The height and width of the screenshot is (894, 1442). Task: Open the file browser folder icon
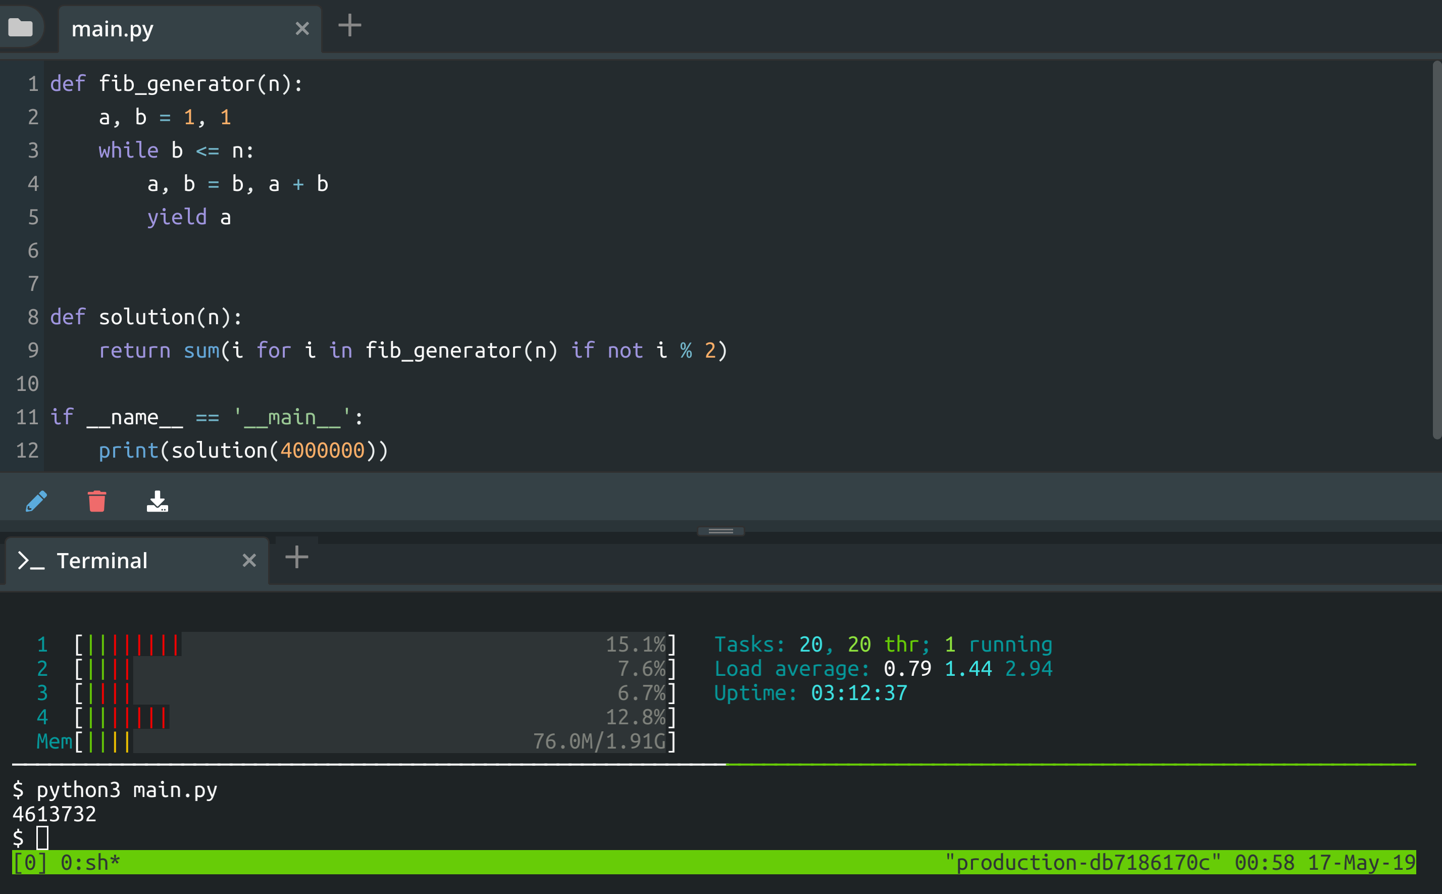pos(20,27)
